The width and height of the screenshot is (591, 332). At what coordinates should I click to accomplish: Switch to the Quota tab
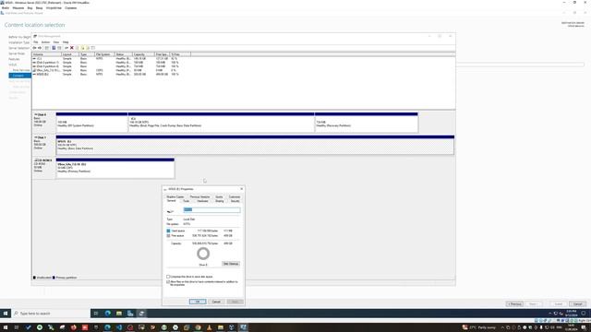(219, 196)
